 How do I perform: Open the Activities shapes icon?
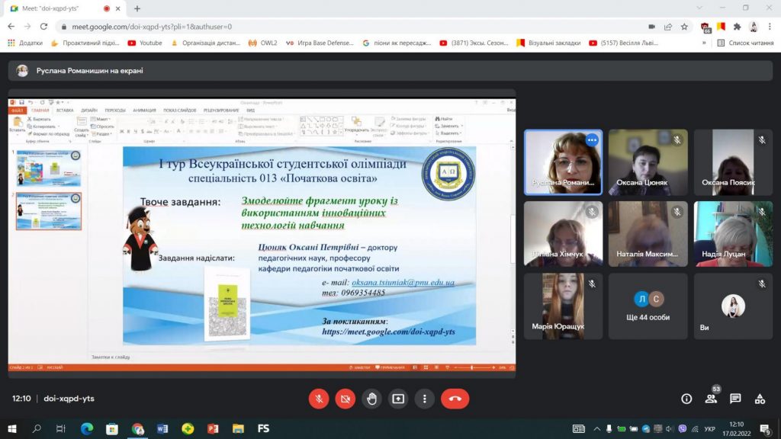tap(760, 399)
